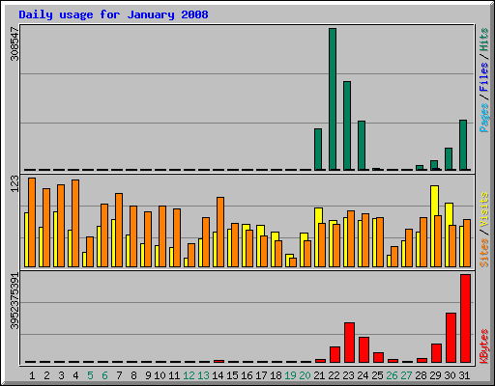
Task: Click the cyan 'Pages' legend label
Action: coord(484,118)
